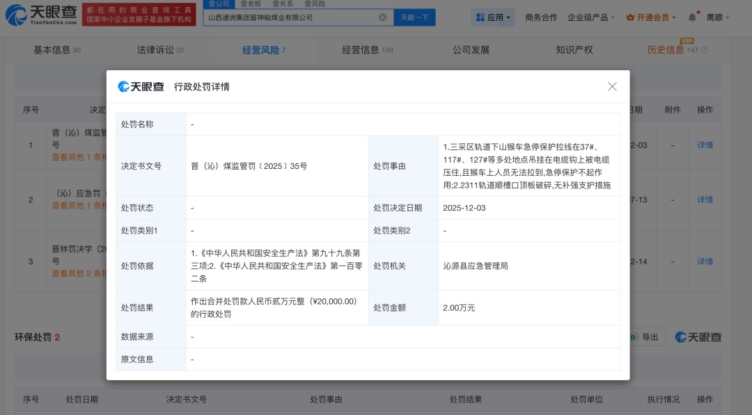Open the 历史信息 VIP tab
Viewport: 752px width, 415px height.
tap(673, 50)
